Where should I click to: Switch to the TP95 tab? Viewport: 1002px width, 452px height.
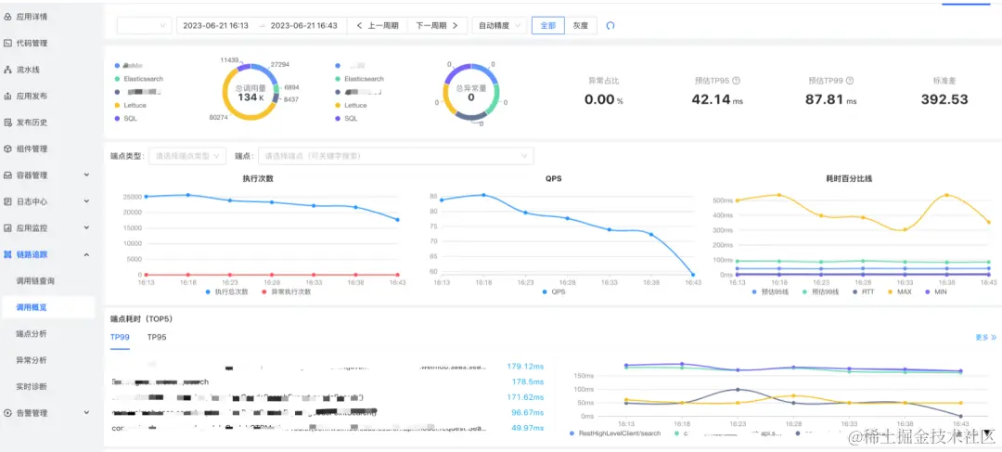[x=157, y=337]
